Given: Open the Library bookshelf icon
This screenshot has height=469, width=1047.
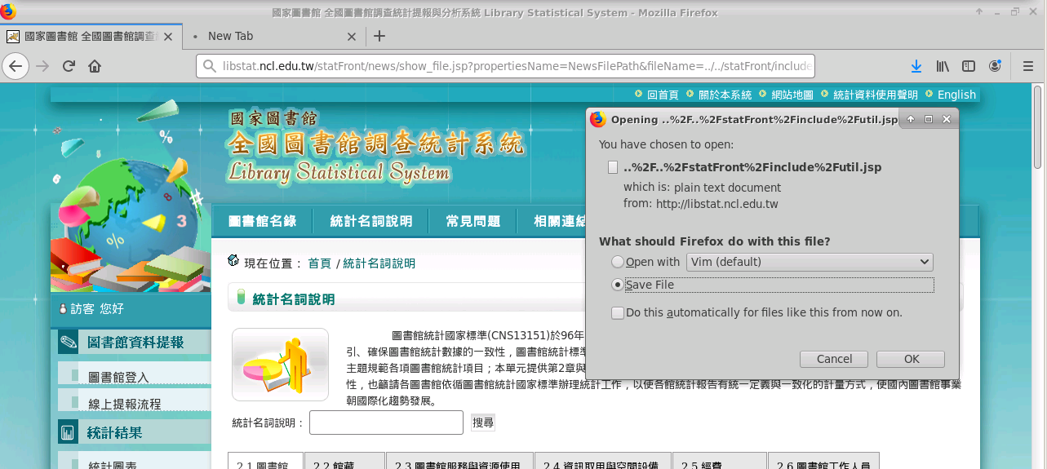Looking at the screenshot, I should [943, 66].
